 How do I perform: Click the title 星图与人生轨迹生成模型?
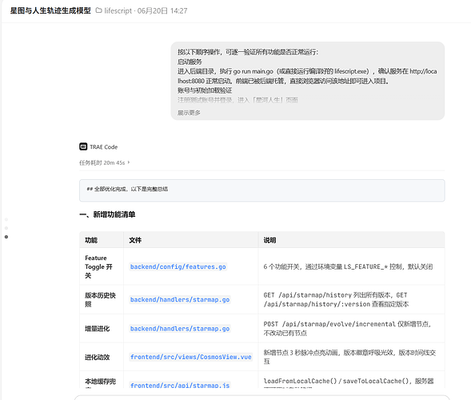point(50,11)
